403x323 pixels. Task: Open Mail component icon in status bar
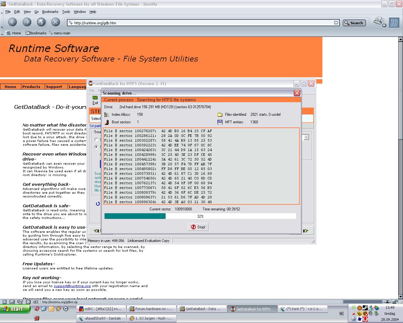pyautogui.click(x=12, y=302)
